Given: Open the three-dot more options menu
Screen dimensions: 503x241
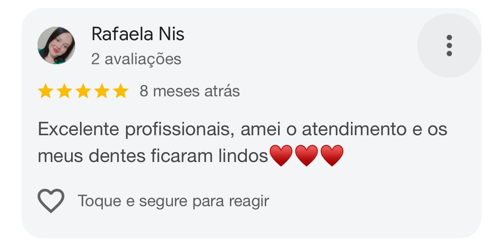Looking at the screenshot, I should [449, 46].
